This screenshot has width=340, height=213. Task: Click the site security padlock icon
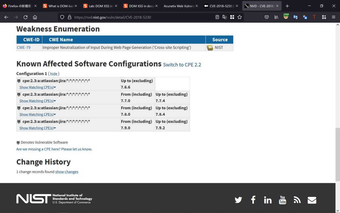tap(69, 17)
